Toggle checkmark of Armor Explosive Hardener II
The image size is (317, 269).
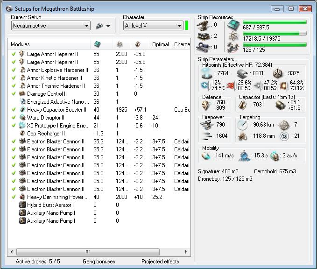[14, 70]
